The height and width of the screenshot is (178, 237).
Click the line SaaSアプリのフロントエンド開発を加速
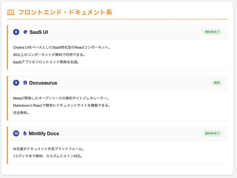(46, 62)
